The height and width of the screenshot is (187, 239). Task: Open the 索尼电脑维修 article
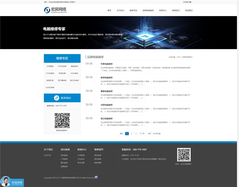(107, 118)
